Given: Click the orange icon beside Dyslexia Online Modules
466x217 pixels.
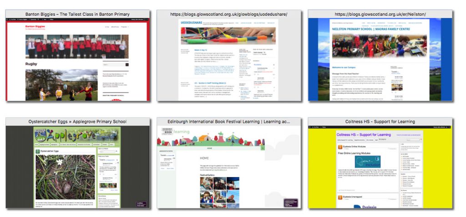Looking at the screenshot, I should (340, 147).
